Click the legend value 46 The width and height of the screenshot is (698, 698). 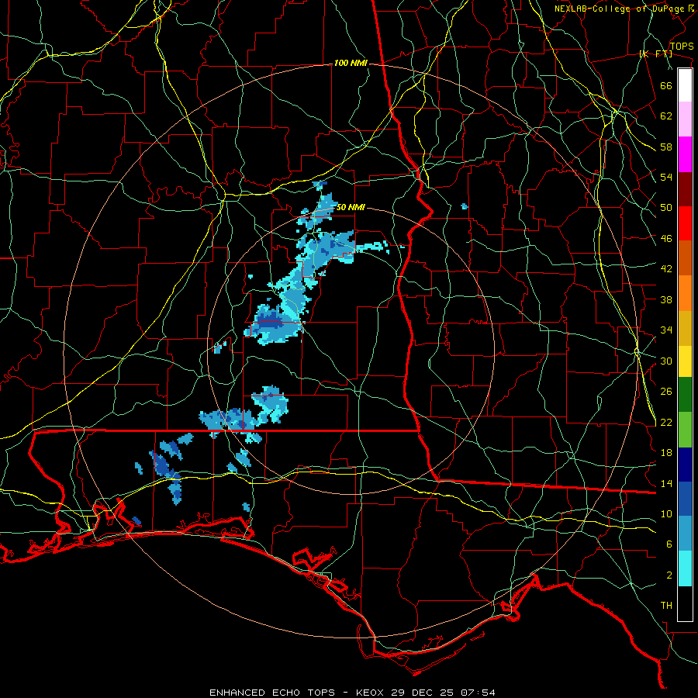click(x=666, y=239)
